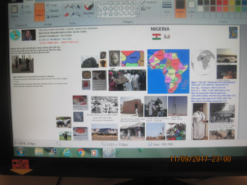Click the Brushes tool icon
Screen dimensions: 247x185
pyautogui.click(x=89, y=6)
